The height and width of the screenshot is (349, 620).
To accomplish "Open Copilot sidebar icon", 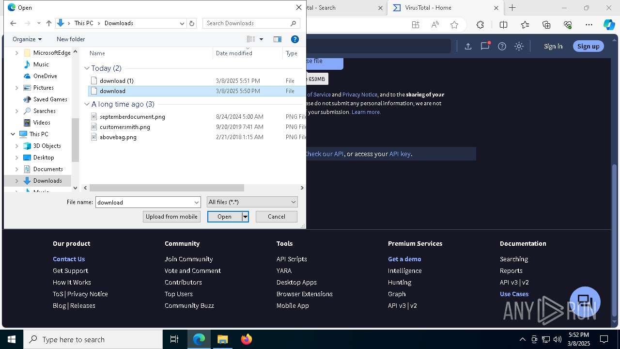I will tap(609, 25).
